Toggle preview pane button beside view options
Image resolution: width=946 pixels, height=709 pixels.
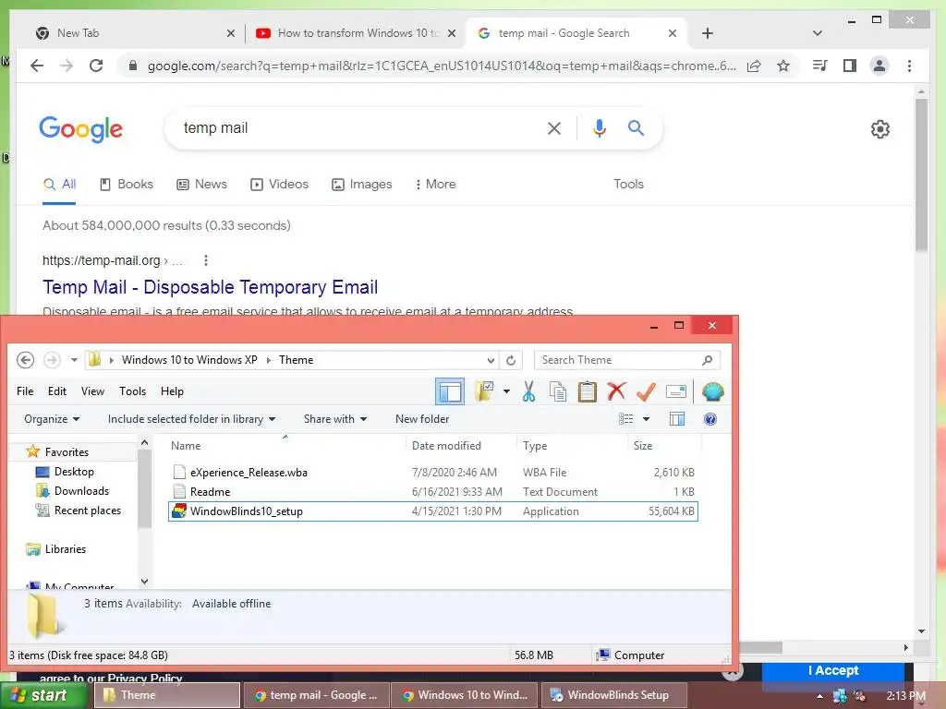[677, 419]
